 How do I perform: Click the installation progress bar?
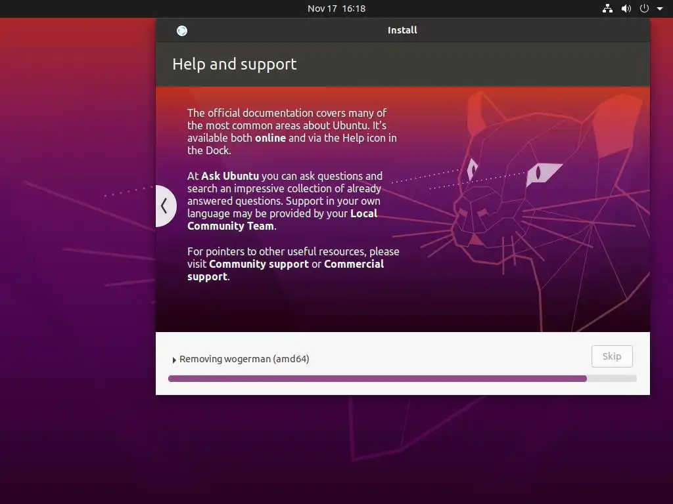click(x=402, y=379)
